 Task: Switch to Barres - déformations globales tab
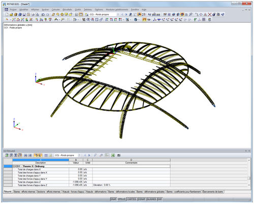coord(151,192)
